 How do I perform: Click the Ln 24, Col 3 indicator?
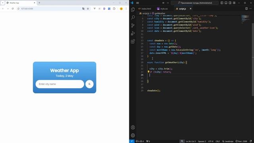[190, 141]
